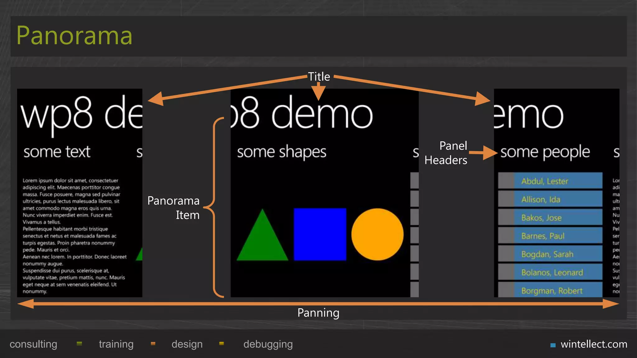Click the yellow bullet before debugging
Screen dimensions: 637x358
click(221, 344)
